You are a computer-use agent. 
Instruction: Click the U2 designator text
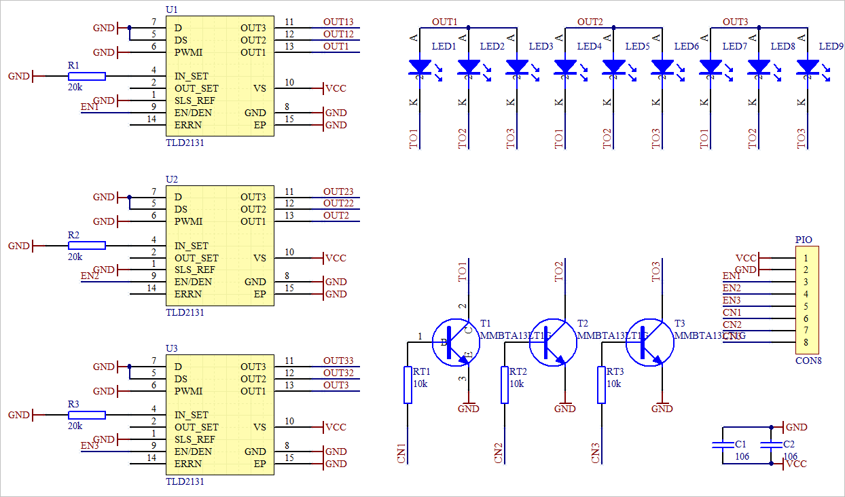coord(172,179)
